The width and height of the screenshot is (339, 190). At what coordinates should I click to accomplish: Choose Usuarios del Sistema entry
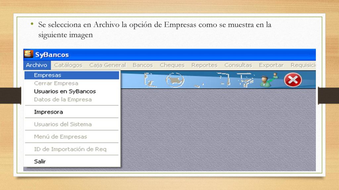(72, 124)
